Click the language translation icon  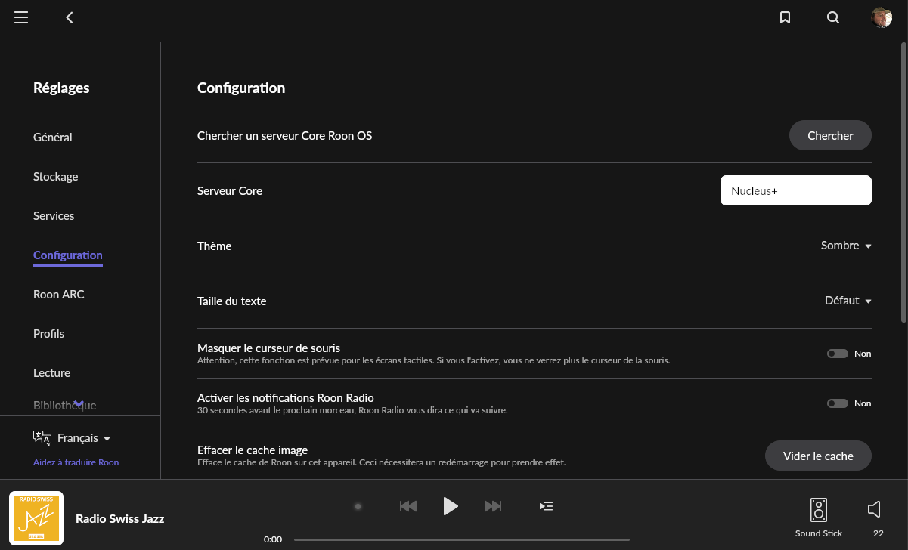coord(42,438)
